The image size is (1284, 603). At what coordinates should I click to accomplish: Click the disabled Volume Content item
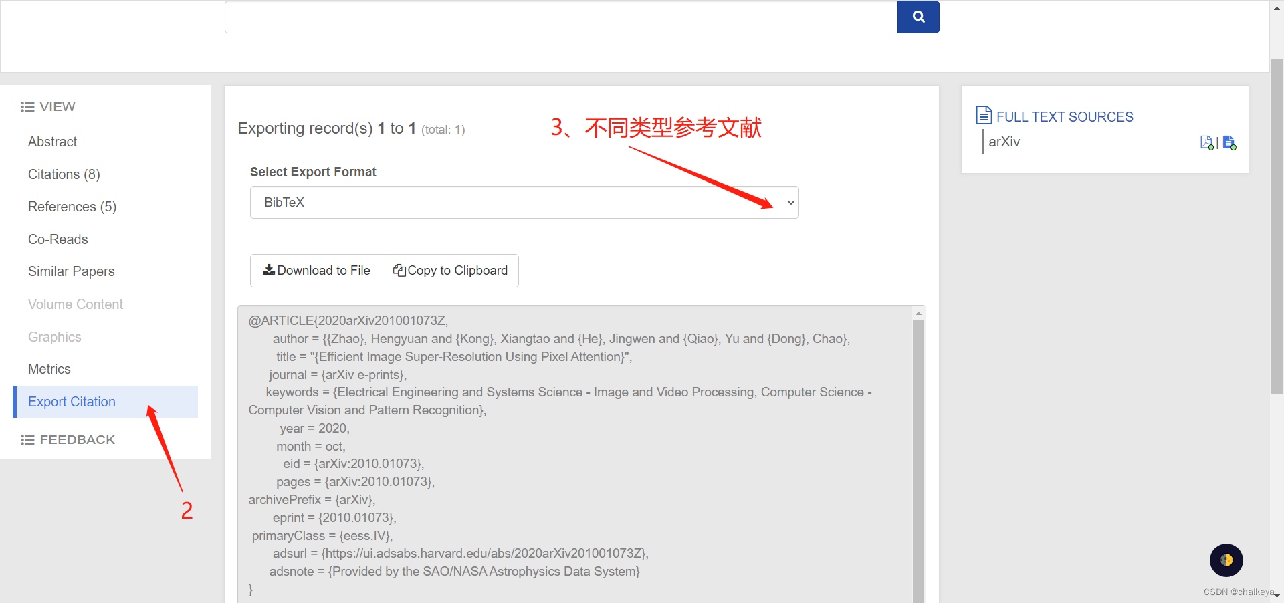click(76, 304)
